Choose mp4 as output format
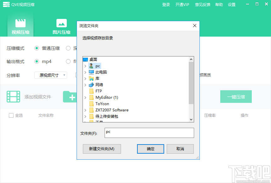Image resolution: width=271 pixels, height=183 pixels. click(37, 62)
